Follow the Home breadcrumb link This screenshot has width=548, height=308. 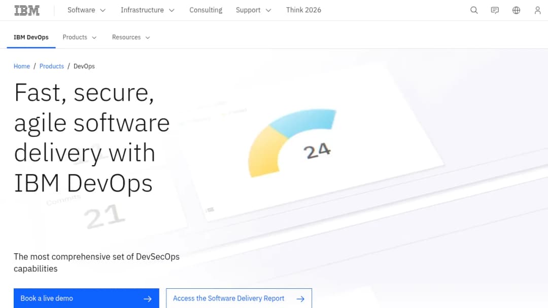pos(22,66)
